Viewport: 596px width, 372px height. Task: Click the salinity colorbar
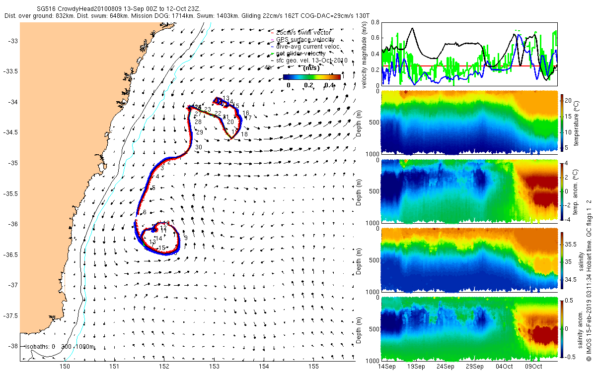click(x=562, y=260)
